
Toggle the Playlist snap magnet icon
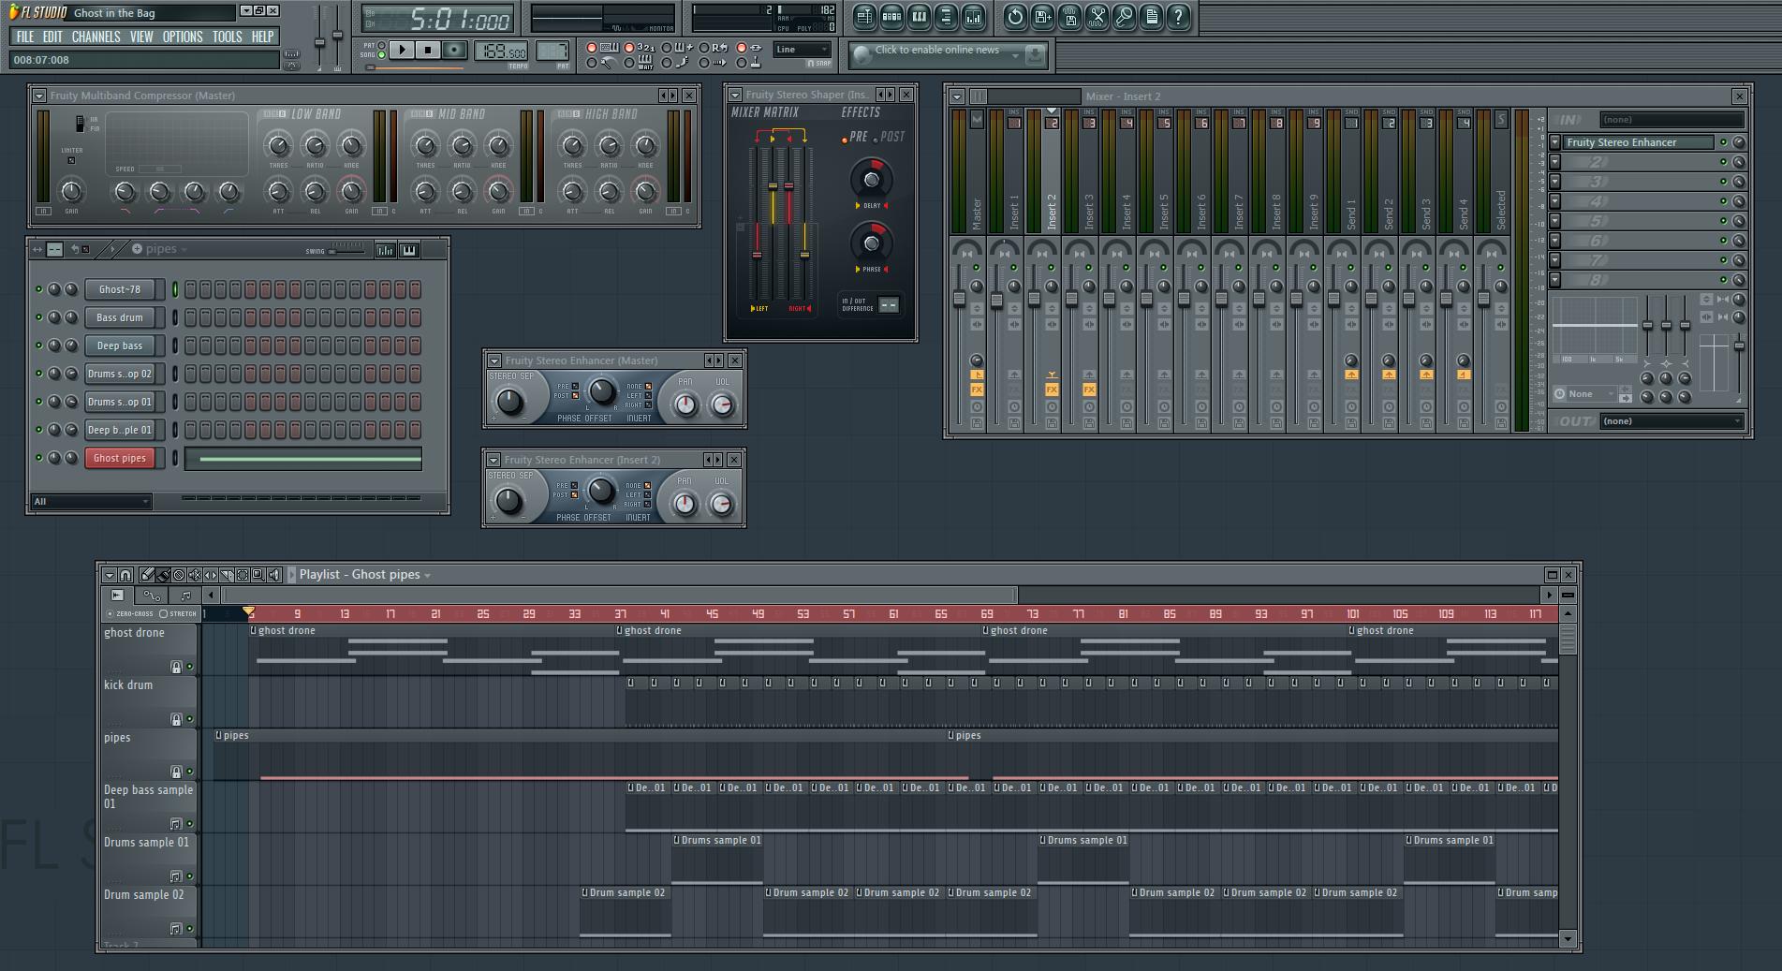point(125,575)
